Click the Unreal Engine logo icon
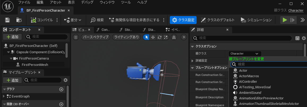Screen dimensions: 307x107 point(8,6)
